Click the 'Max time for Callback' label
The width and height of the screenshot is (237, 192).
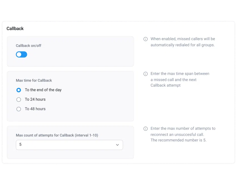click(34, 80)
